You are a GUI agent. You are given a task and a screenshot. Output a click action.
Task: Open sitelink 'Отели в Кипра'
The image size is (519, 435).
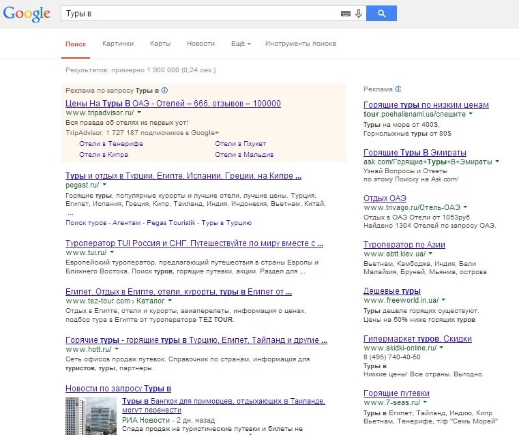pos(104,155)
